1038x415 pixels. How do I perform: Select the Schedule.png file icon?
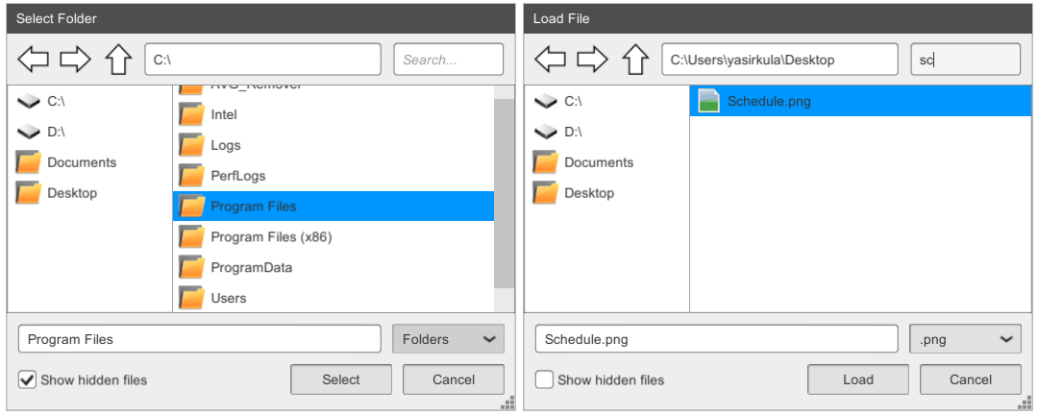pos(709,101)
